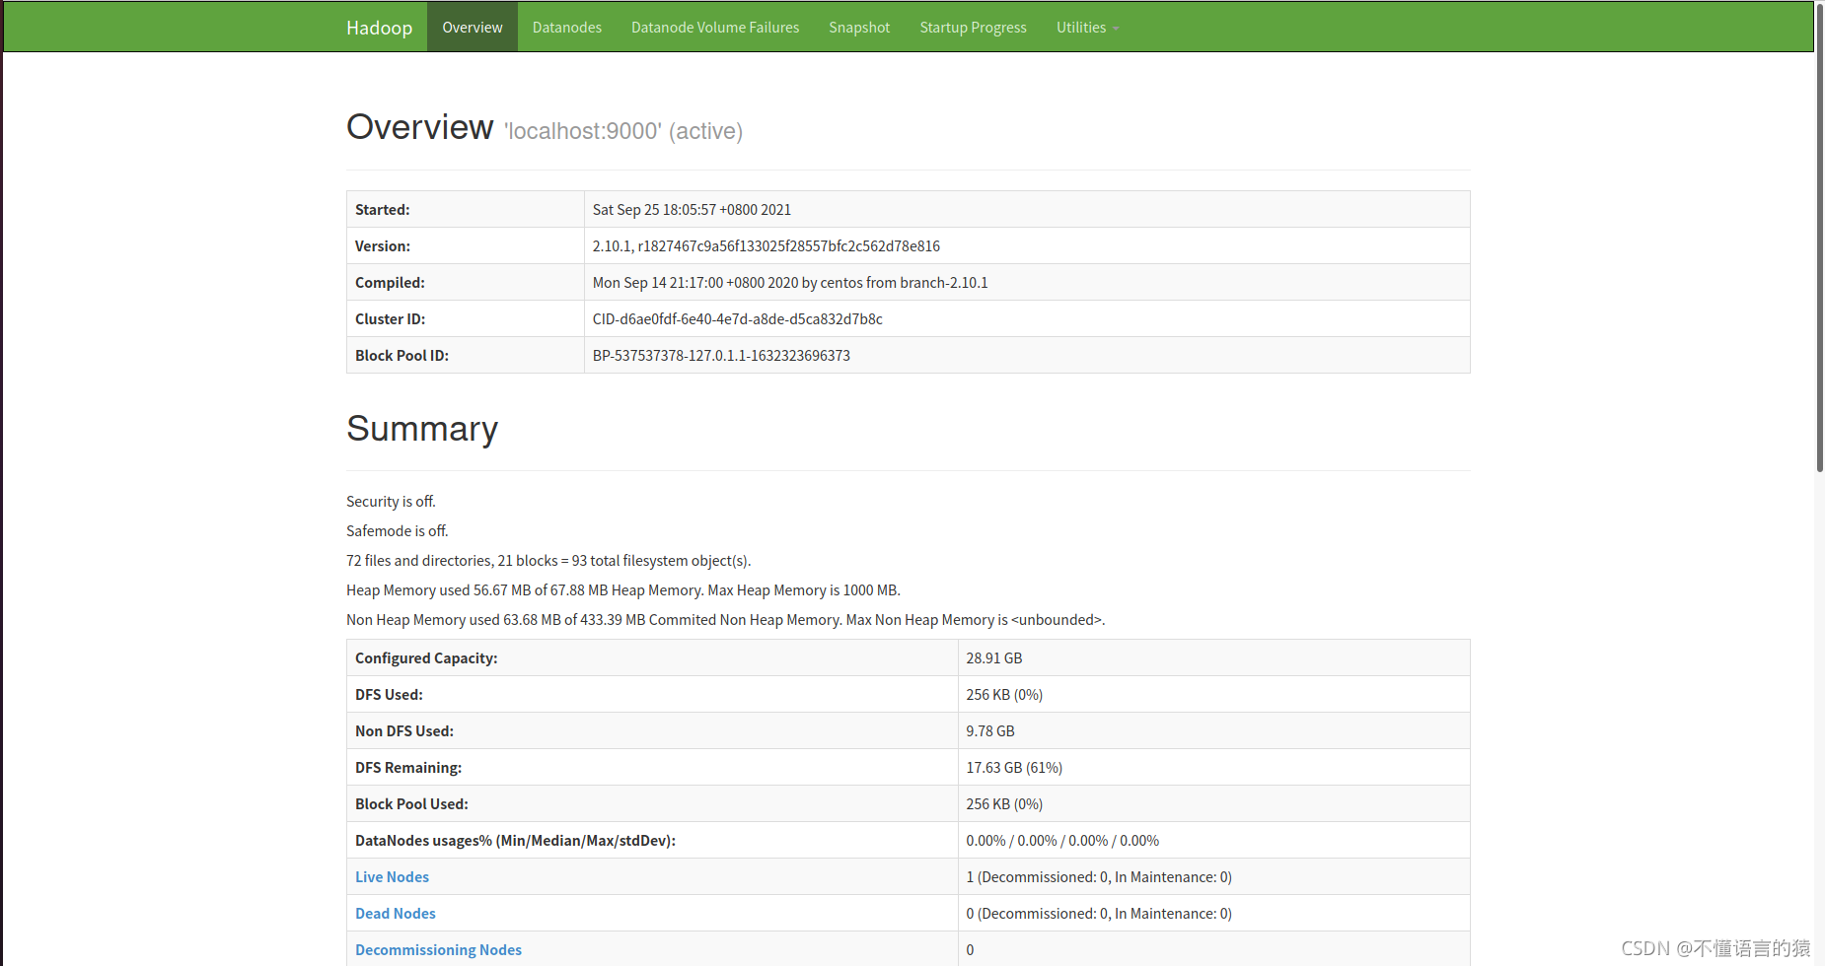This screenshot has height=966, width=1825.
Task: Switch to the Snapshot tab
Action: tap(859, 28)
